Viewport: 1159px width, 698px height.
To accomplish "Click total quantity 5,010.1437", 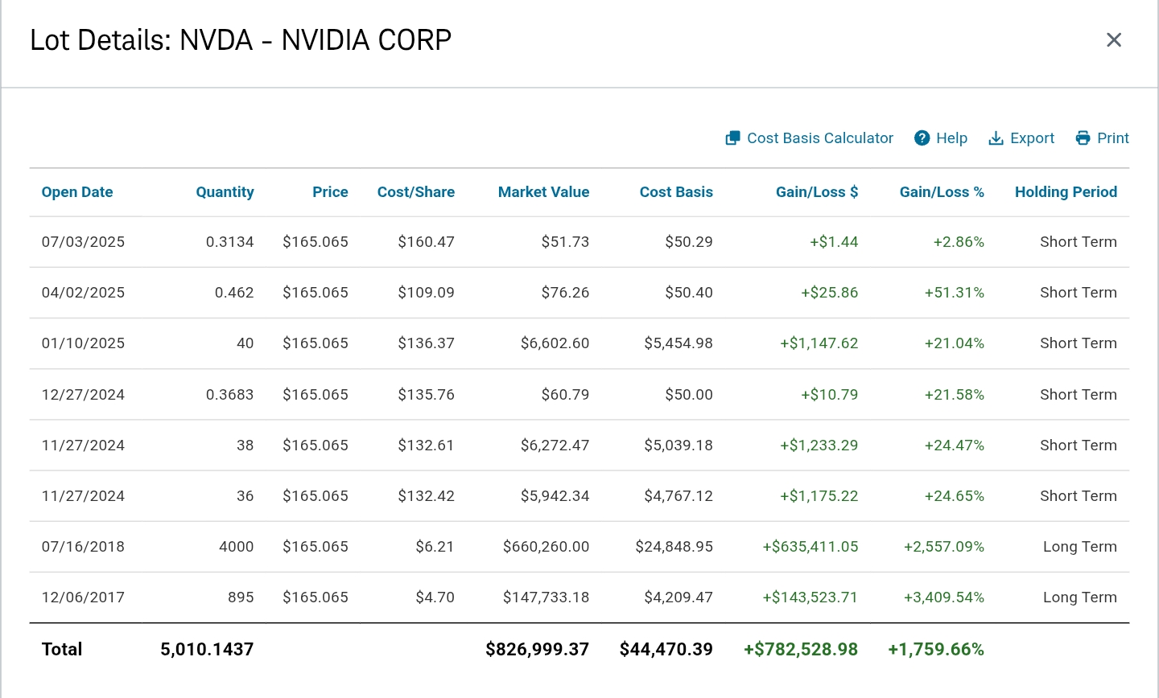I will point(207,650).
